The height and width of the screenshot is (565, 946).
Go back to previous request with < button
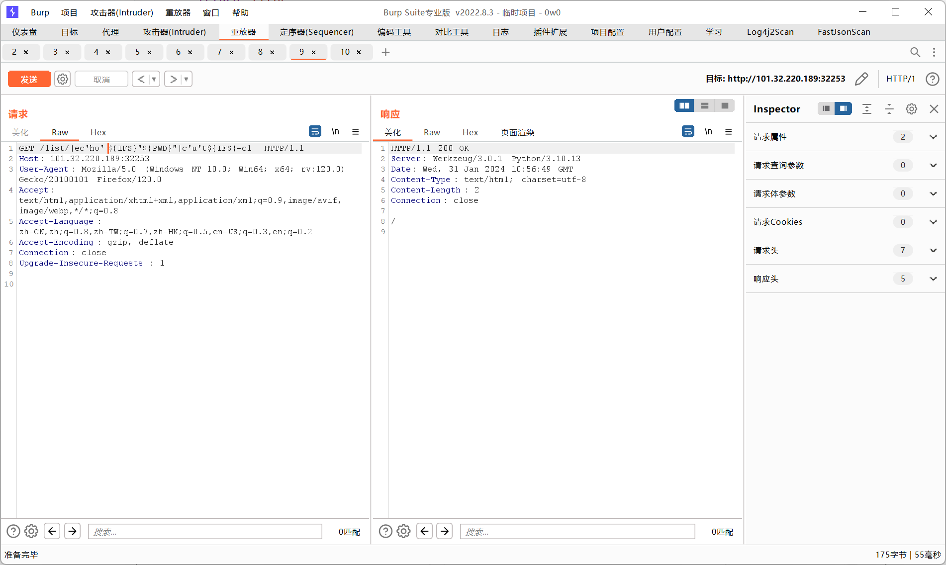(x=141, y=79)
